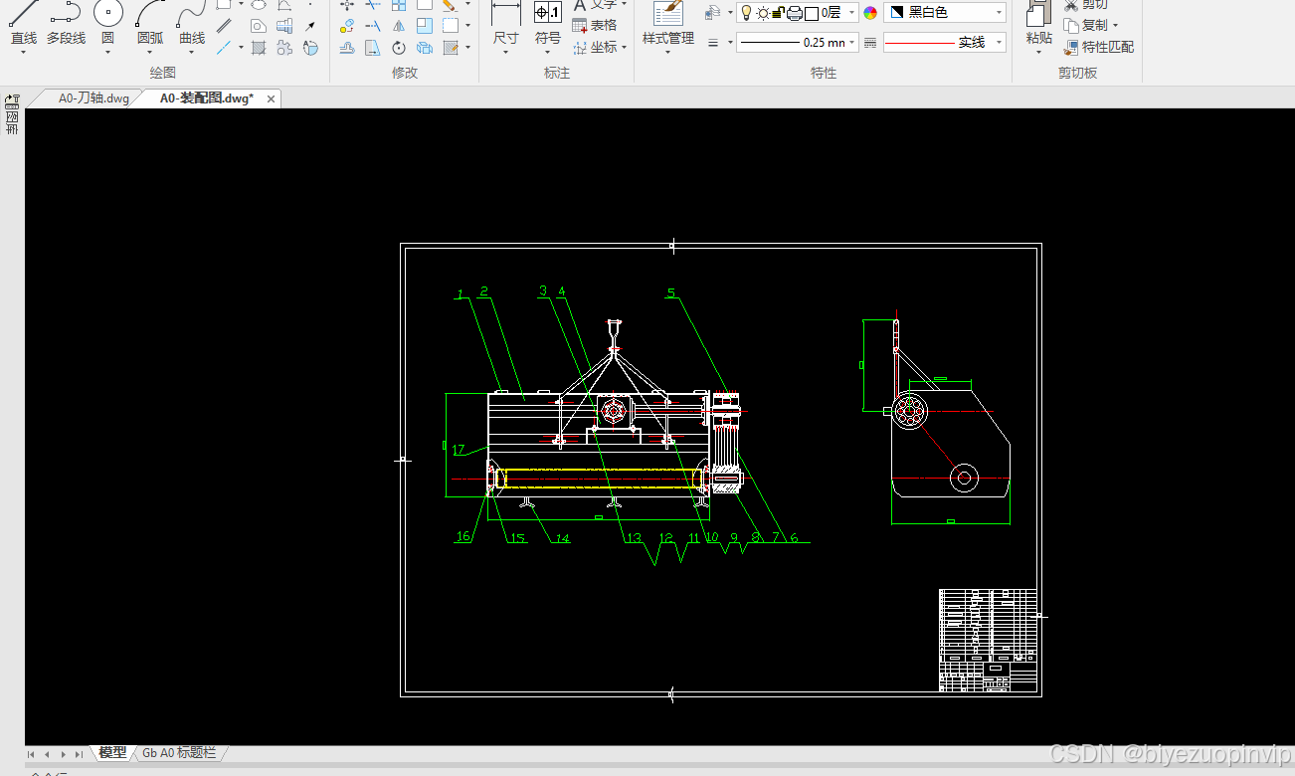Viewport: 1295px width, 776px height.
Task: Open the 0.25 mm lineweight dropdown
Action: pos(798,43)
